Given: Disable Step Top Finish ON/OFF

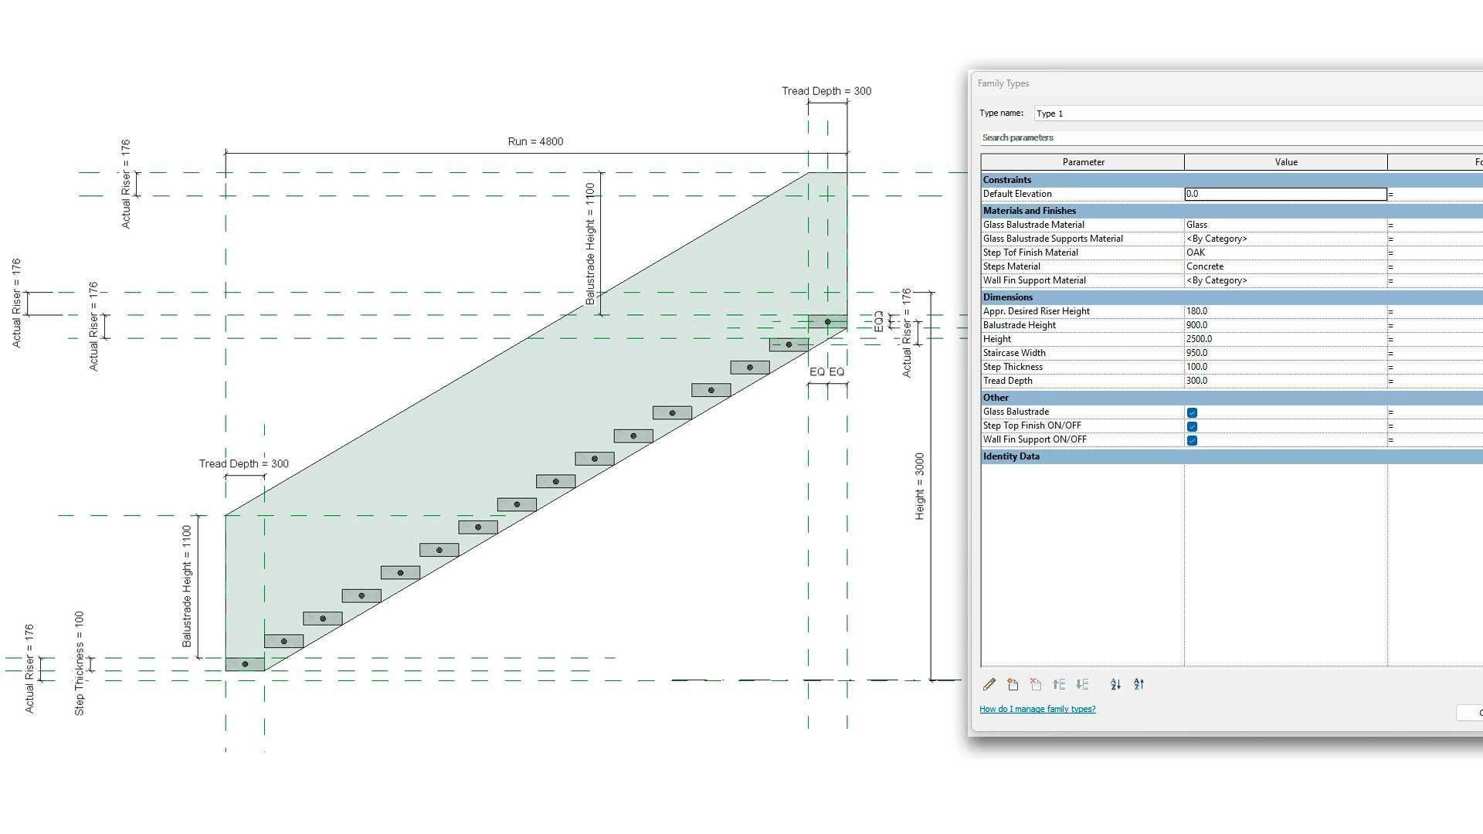Looking at the screenshot, I should pos(1193,425).
